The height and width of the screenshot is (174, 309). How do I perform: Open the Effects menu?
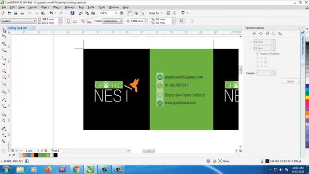point(56,7)
